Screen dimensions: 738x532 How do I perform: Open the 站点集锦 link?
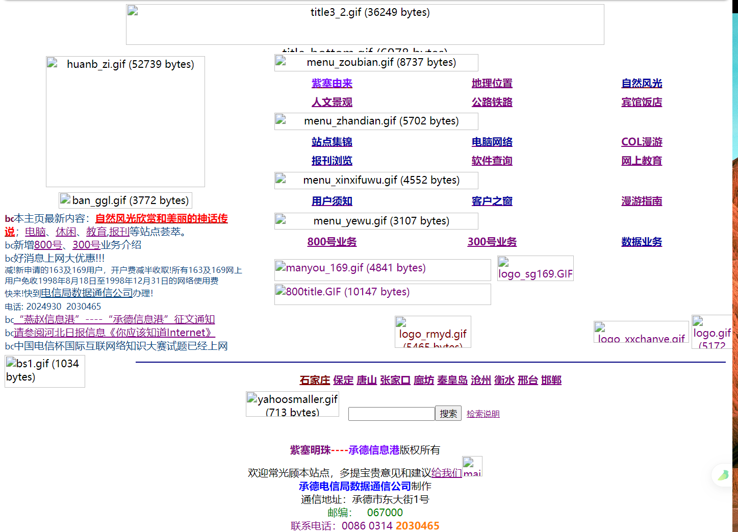click(332, 142)
